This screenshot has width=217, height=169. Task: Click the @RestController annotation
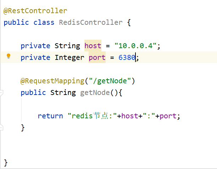[35, 11]
